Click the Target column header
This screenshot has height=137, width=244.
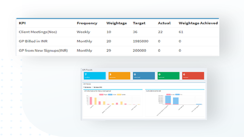tap(139, 23)
